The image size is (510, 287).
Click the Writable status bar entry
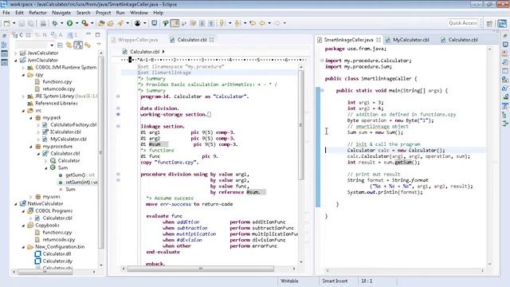289,281
